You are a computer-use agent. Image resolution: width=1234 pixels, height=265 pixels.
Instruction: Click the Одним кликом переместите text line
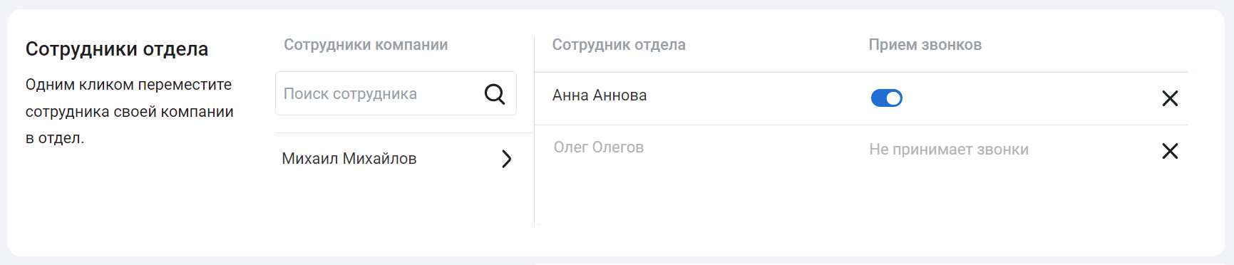click(x=128, y=85)
